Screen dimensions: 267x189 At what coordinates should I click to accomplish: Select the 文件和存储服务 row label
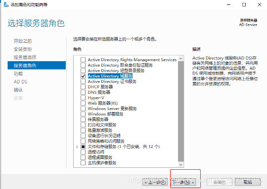click(124, 147)
